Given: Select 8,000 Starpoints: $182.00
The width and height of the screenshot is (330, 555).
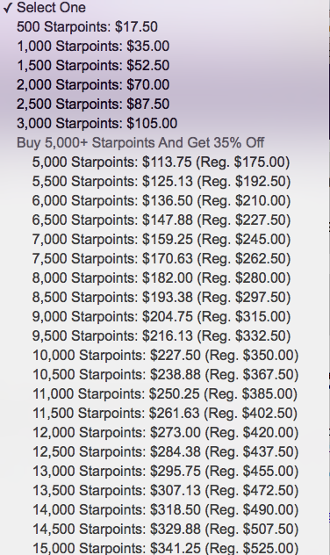Looking at the screenshot, I should point(164,277).
